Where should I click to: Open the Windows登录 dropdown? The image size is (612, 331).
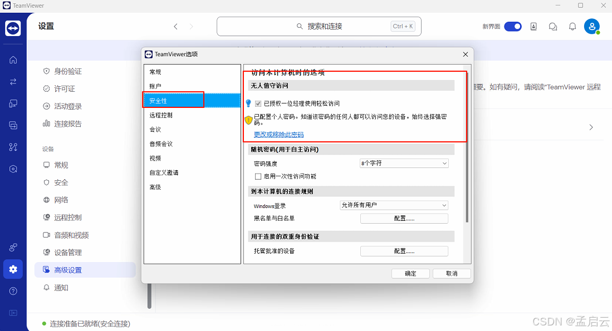pos(394,205)
